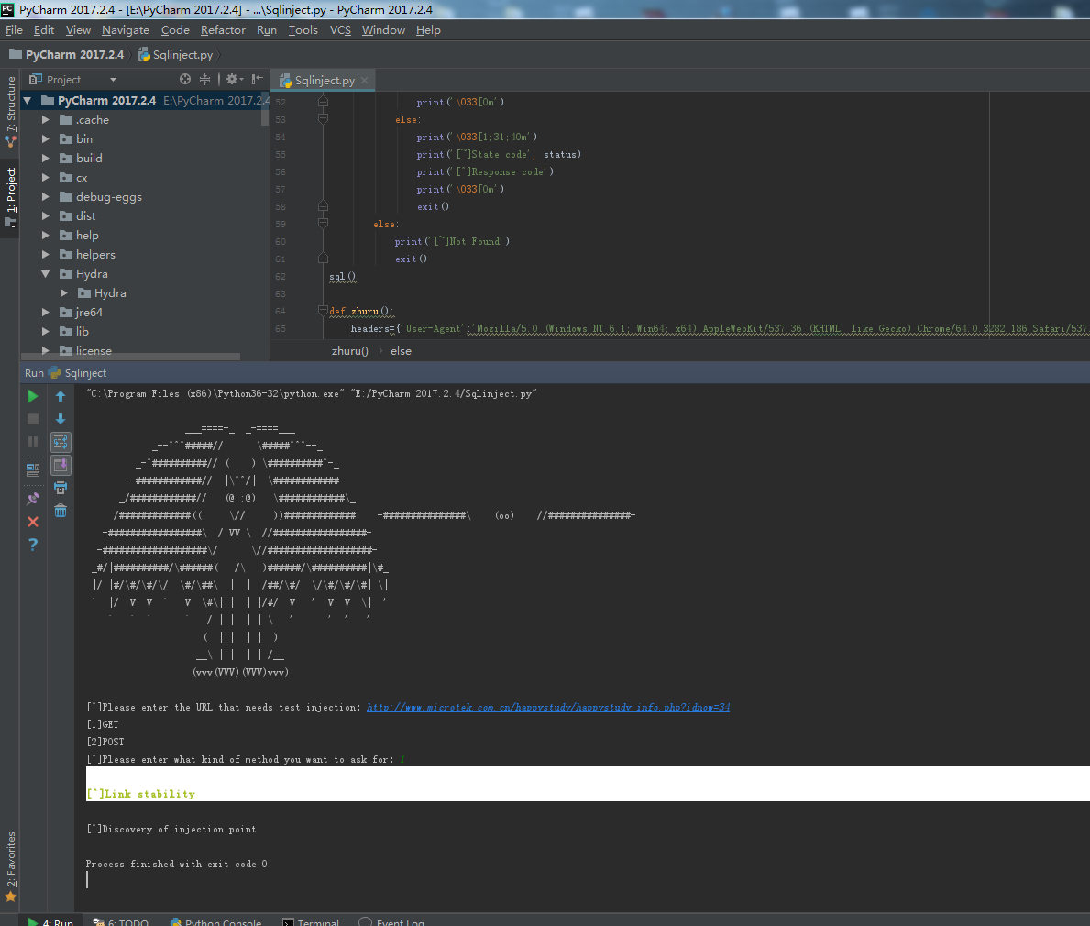Switch to Python Console bottom tab
Screen dimensions: 1090x926
pyautogui.click(x=216, y=921)
